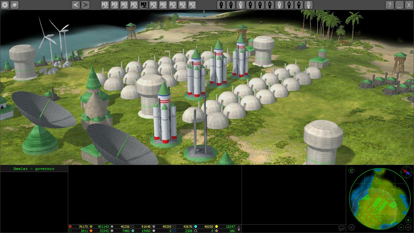Select unit group 4
Screen dimensions: 414x233
[250, 5]
